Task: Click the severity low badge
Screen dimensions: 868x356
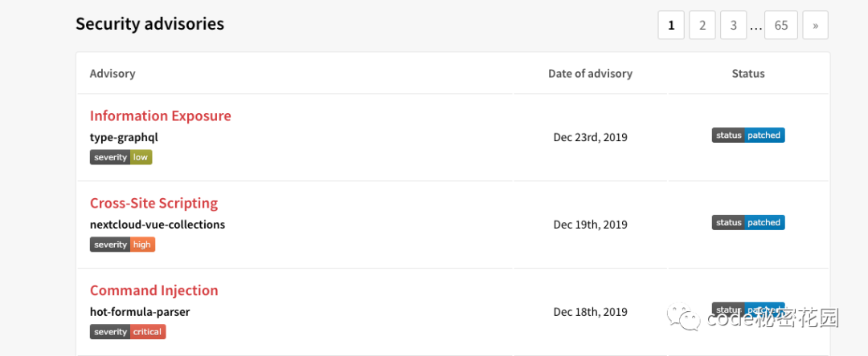Action: 121,157
